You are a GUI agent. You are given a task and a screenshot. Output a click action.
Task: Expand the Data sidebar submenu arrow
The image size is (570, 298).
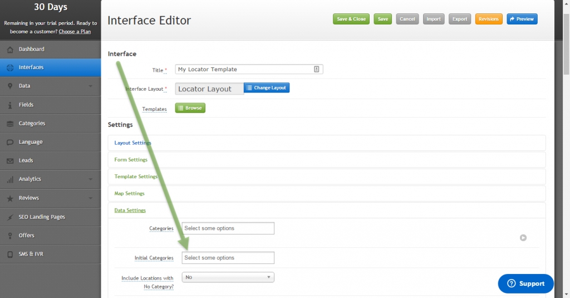coord(91,86)
